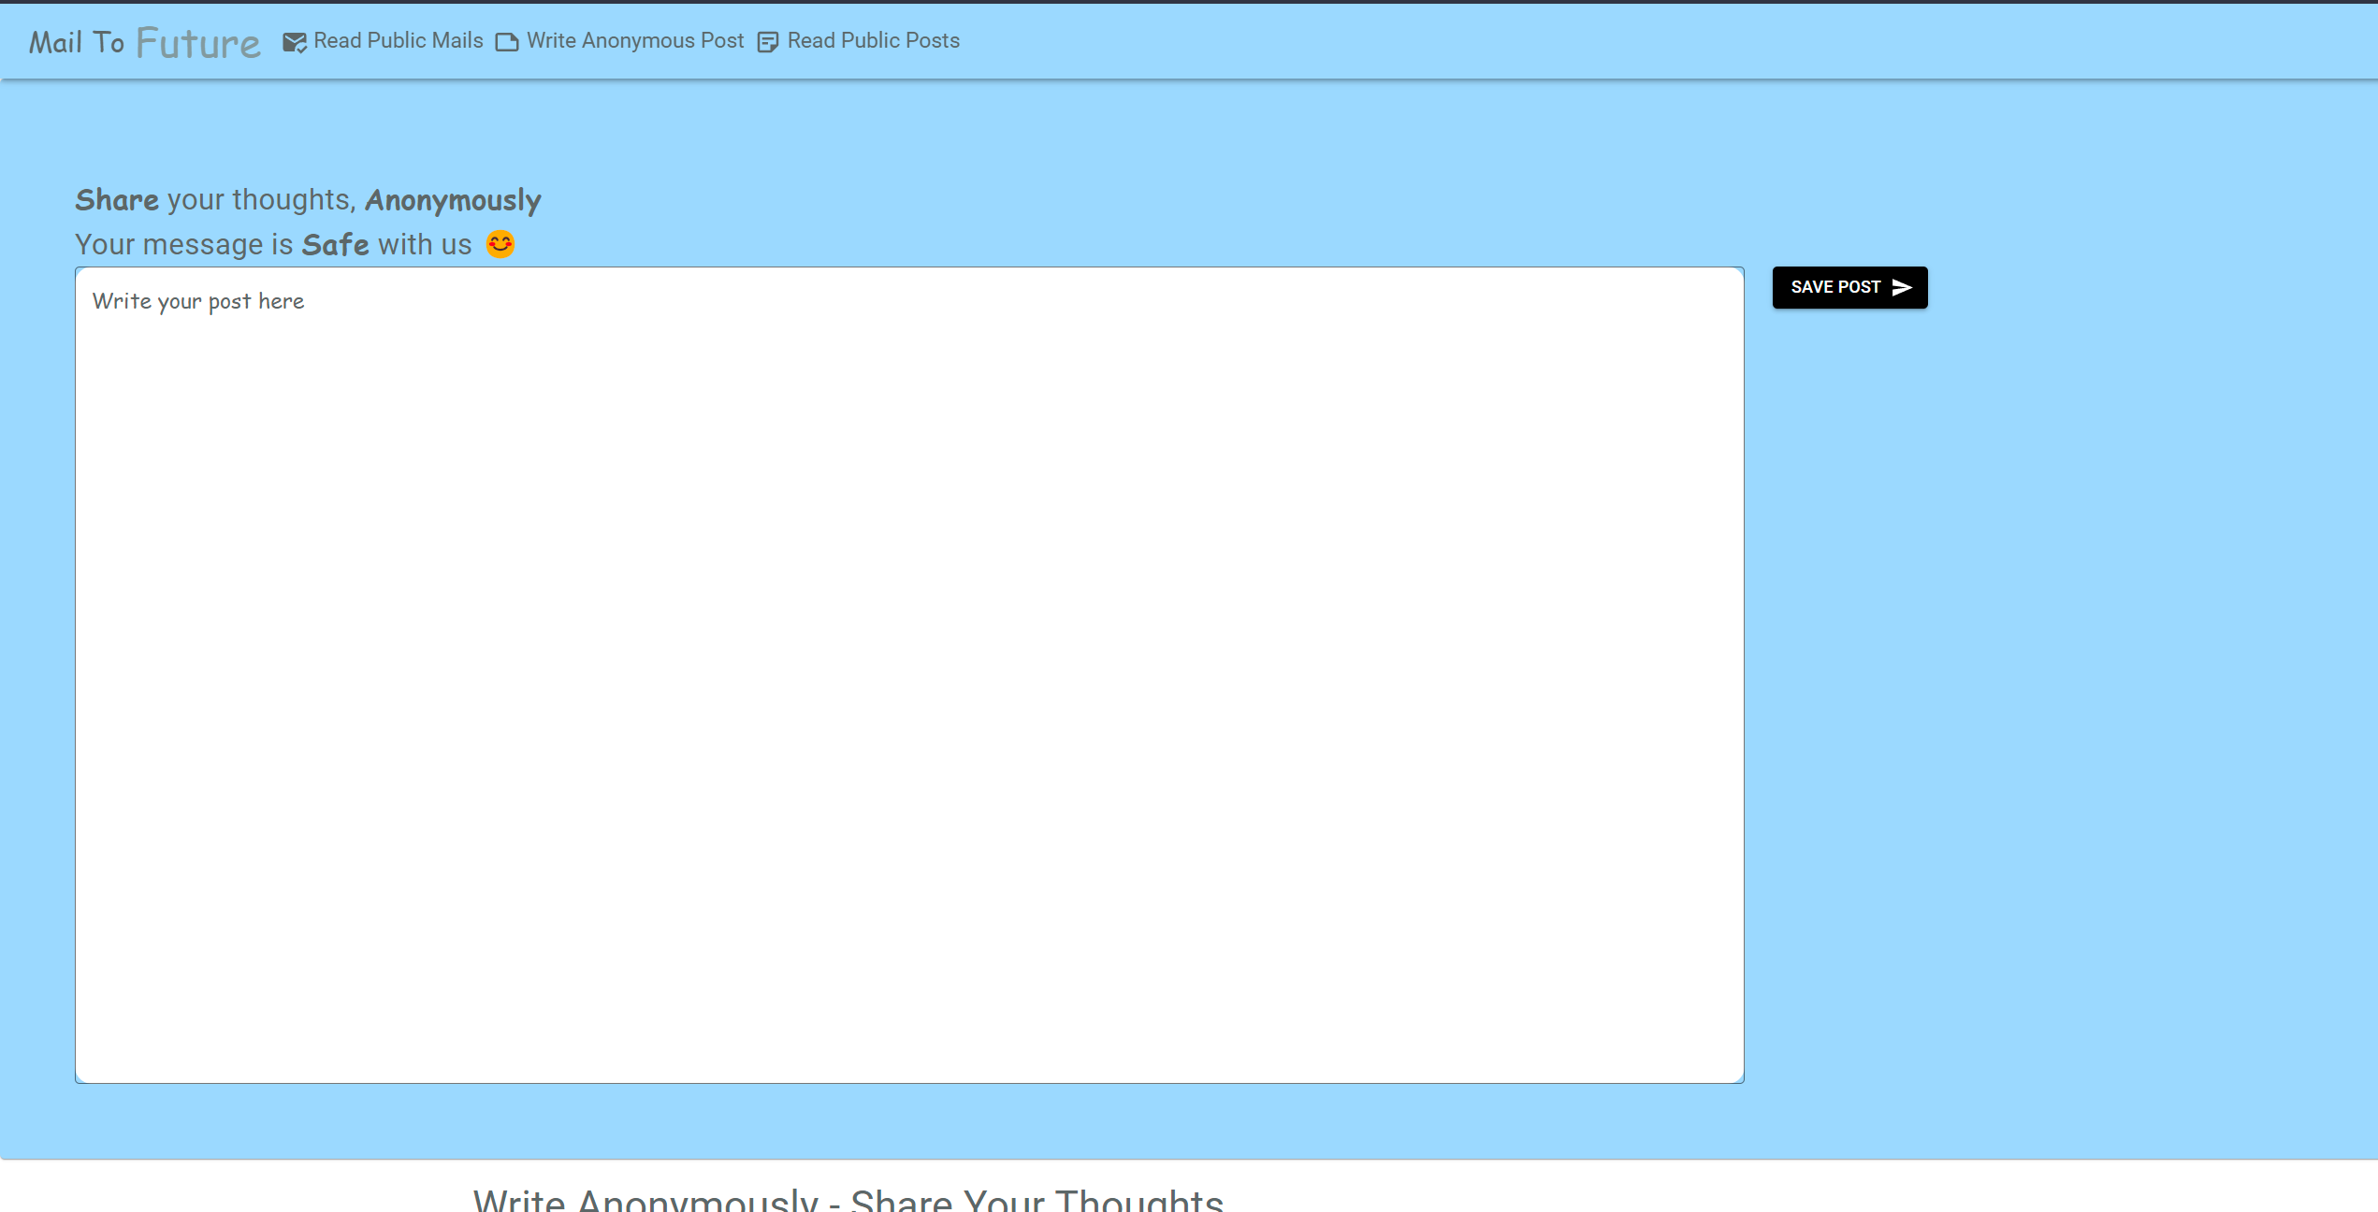
Task: Click the words 'with us' before emoji
Action: pos(424,245)
